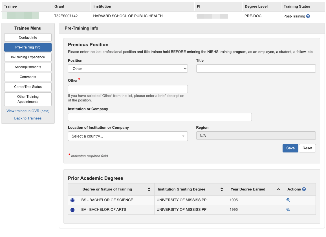Save the Previous Position form
Image resolution: width=326 pixels, height=237 pixels.
[x=290, y=148]
